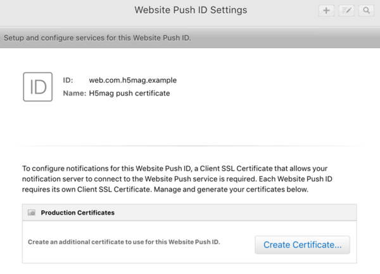Viewport: 380px width, 274px height.
Task: Click the magnifying glass search icon
Action: pyautogui.click(x=365, y=11)
